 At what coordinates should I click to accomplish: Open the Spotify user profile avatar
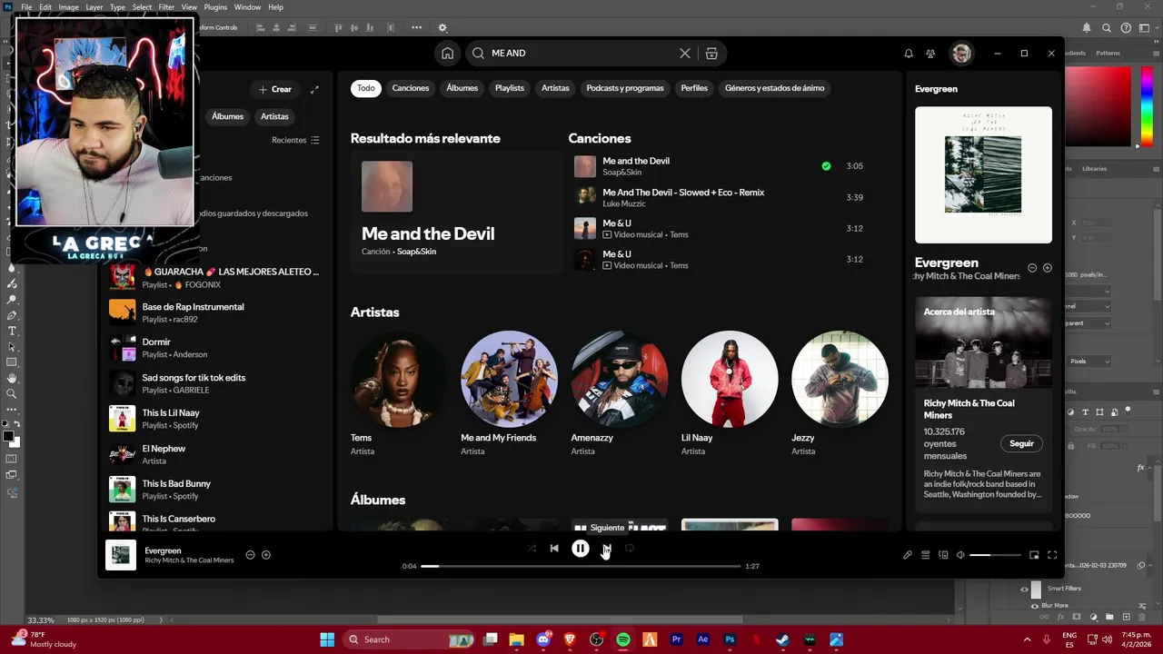tap(961, 54)
